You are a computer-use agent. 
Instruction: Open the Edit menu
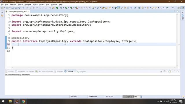click(7, 5)
